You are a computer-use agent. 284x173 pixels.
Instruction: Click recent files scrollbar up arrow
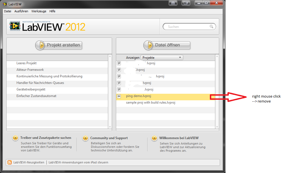(217, 56)
